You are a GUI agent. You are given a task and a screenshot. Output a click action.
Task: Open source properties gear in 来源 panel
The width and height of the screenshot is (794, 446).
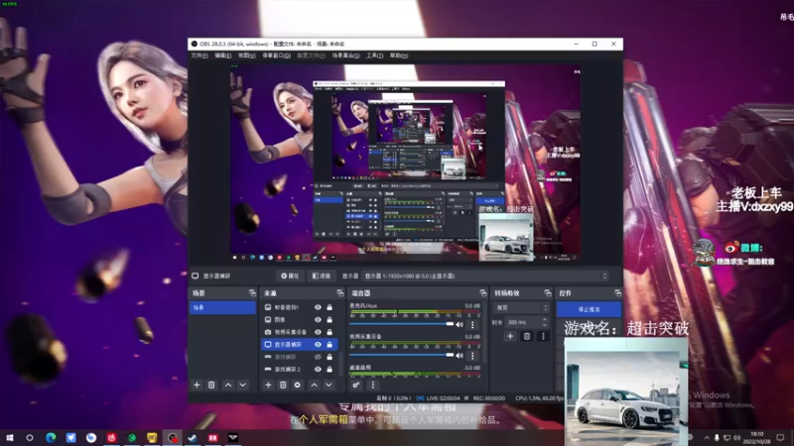click(x=297, y=386)
